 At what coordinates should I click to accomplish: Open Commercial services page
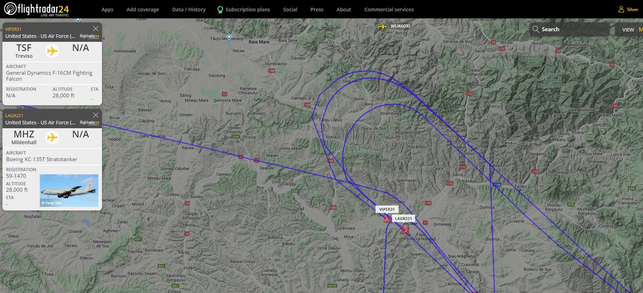pyautogui.click(x=389, y=10)
